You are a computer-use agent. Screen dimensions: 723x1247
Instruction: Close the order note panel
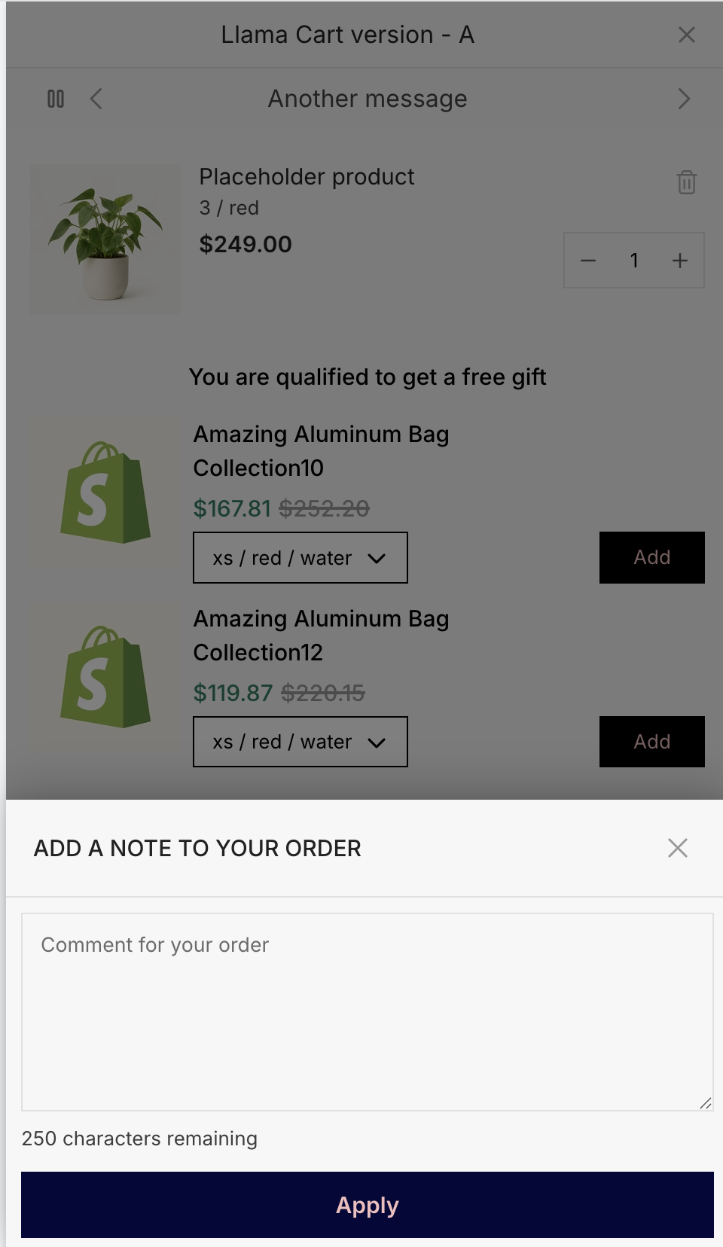pyautogui.click(x=678, y=848)
